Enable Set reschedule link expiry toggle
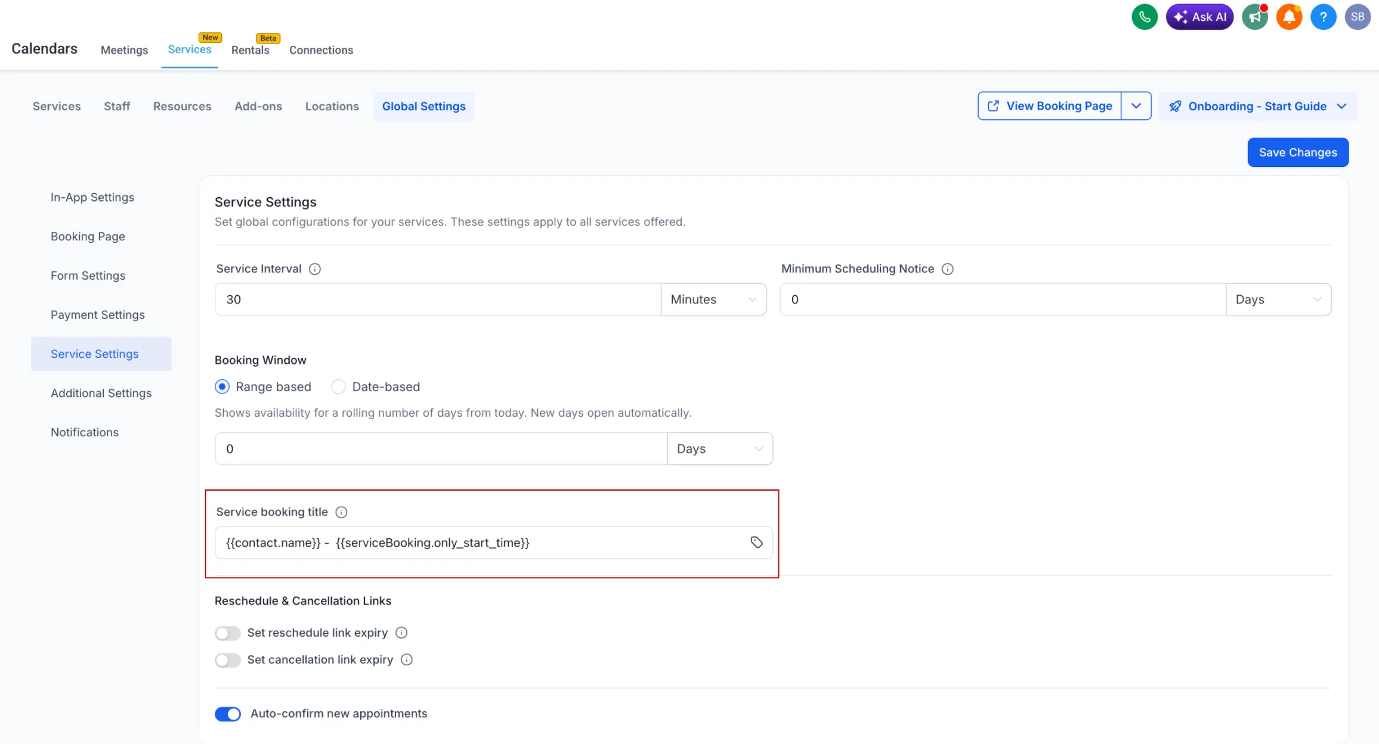 click(x=228, y=633)
